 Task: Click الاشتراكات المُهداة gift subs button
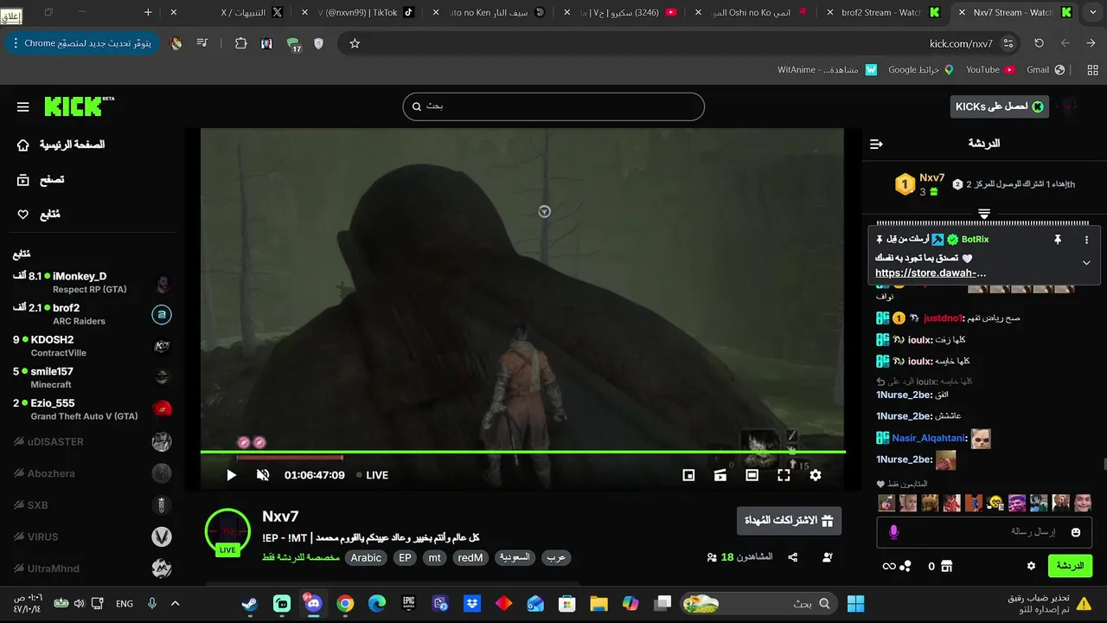click(789, 521)
